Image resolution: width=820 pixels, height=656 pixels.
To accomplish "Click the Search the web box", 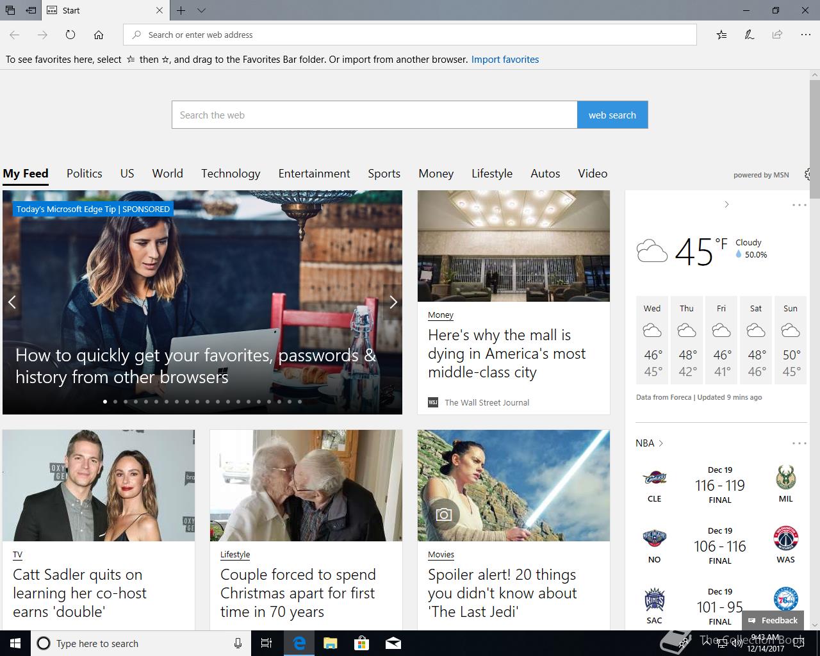I will [374, 115].
